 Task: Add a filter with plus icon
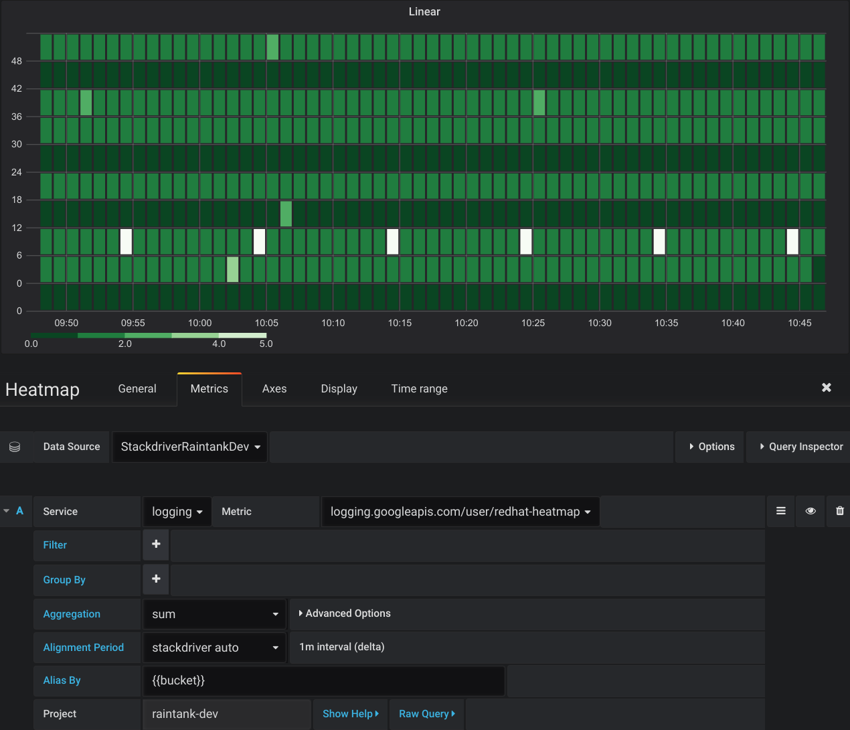[156, 544]
